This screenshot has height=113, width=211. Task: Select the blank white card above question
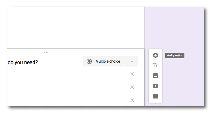tap(76, 27)
